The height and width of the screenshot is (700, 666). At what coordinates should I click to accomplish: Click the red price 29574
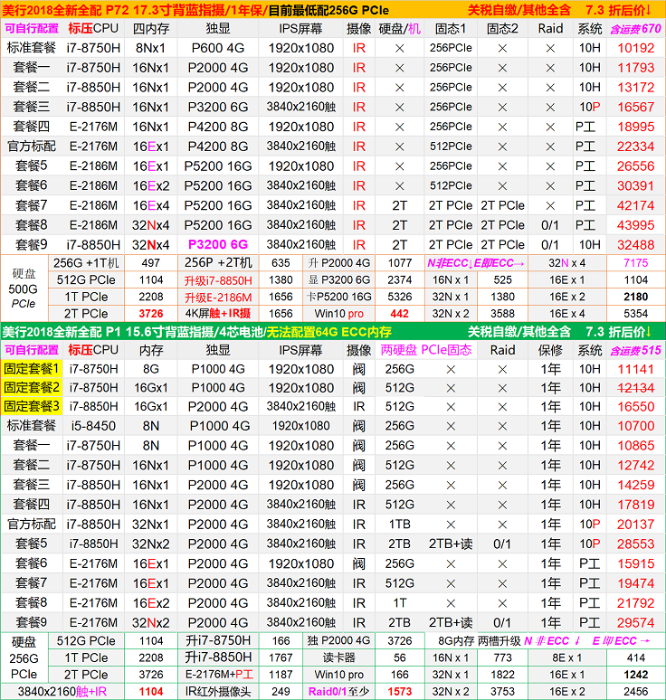(635, 623)
